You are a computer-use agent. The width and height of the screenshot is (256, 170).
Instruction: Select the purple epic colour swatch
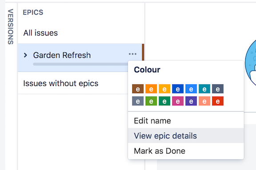[x=191, y=101]
